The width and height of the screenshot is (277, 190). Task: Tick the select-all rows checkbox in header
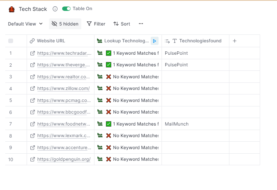pos(10,41)
